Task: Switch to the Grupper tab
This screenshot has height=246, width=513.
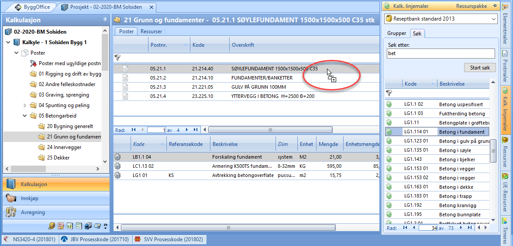Action: point(396,33)
